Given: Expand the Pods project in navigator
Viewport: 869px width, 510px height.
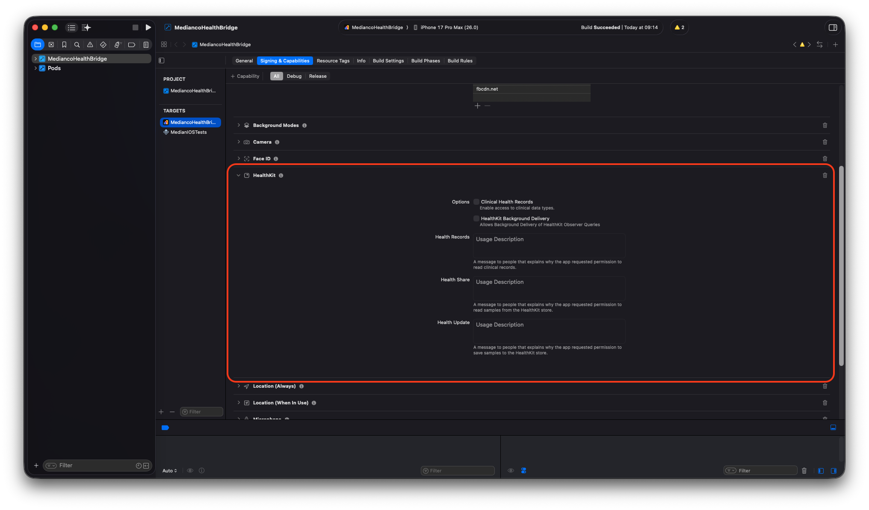Looking at the screenshot, I should (x=35, y=68).
